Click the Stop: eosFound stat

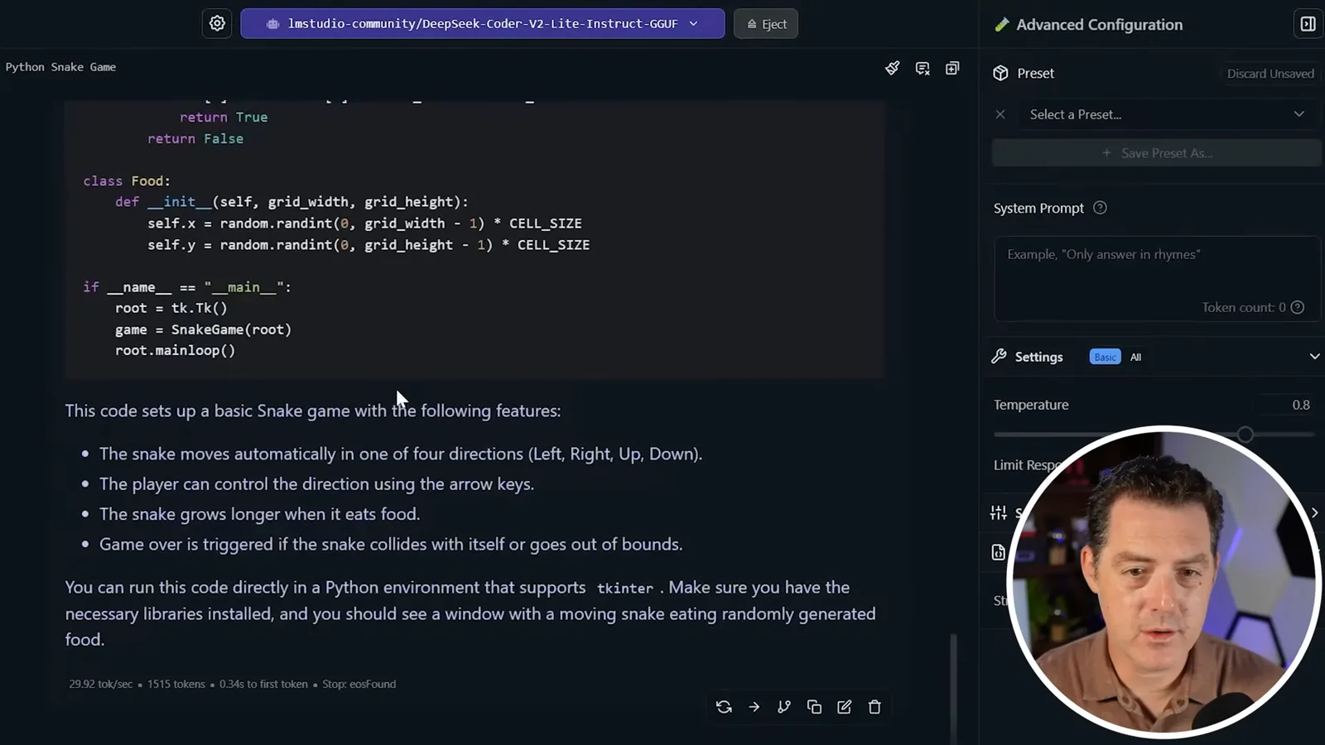pos(359,684)
